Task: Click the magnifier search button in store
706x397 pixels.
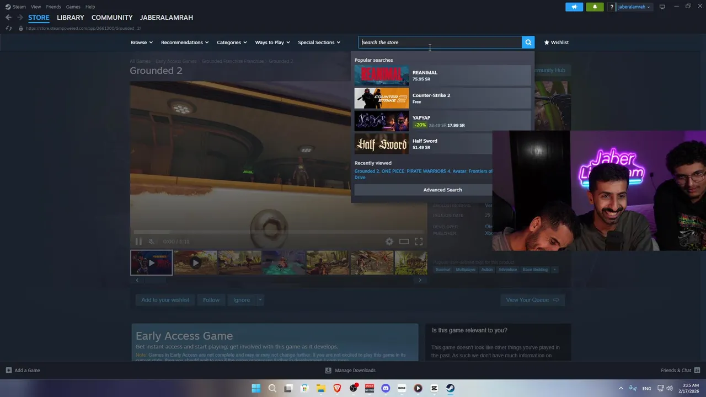Action: click(528, 42)
